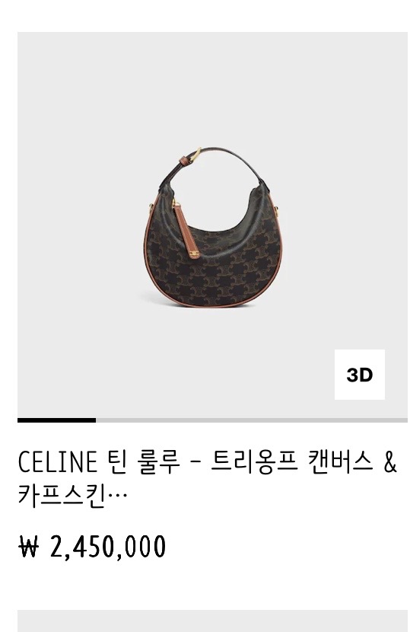
Task: Open the 3D view of the bag
Action: coord(359,375)
